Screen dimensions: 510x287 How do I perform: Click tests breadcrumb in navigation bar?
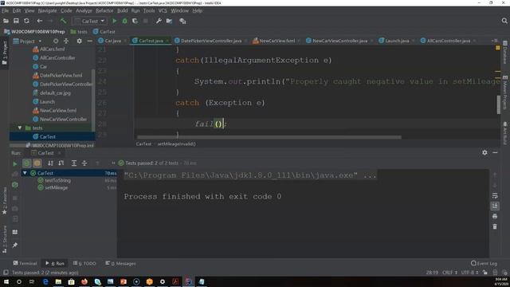[x=79, y=32]
